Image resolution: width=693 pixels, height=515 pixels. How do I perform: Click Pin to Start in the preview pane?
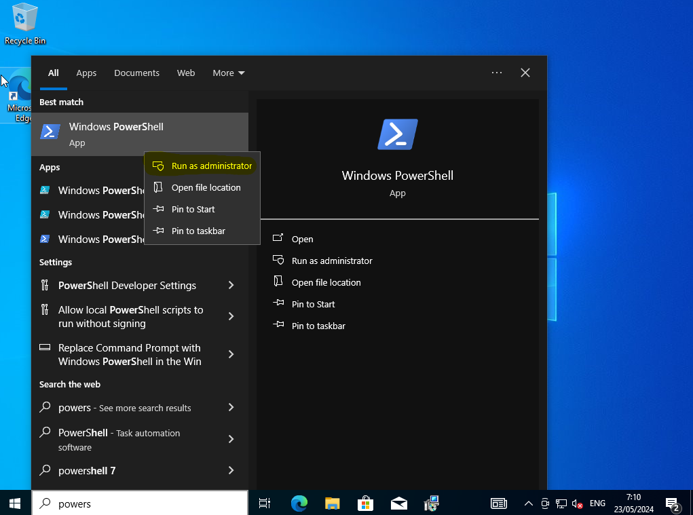coord(314,304)
